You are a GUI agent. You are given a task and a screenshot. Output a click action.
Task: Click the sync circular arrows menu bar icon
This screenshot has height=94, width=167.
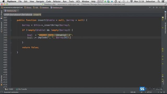click(x=116, y=1)
